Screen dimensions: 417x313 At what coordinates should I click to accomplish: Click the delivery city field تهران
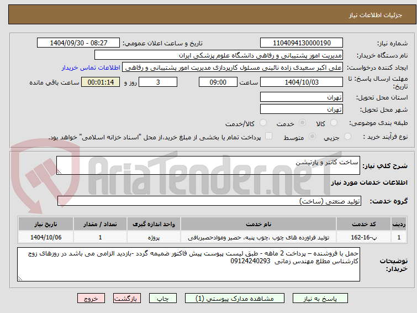click(x=302, y=109)
